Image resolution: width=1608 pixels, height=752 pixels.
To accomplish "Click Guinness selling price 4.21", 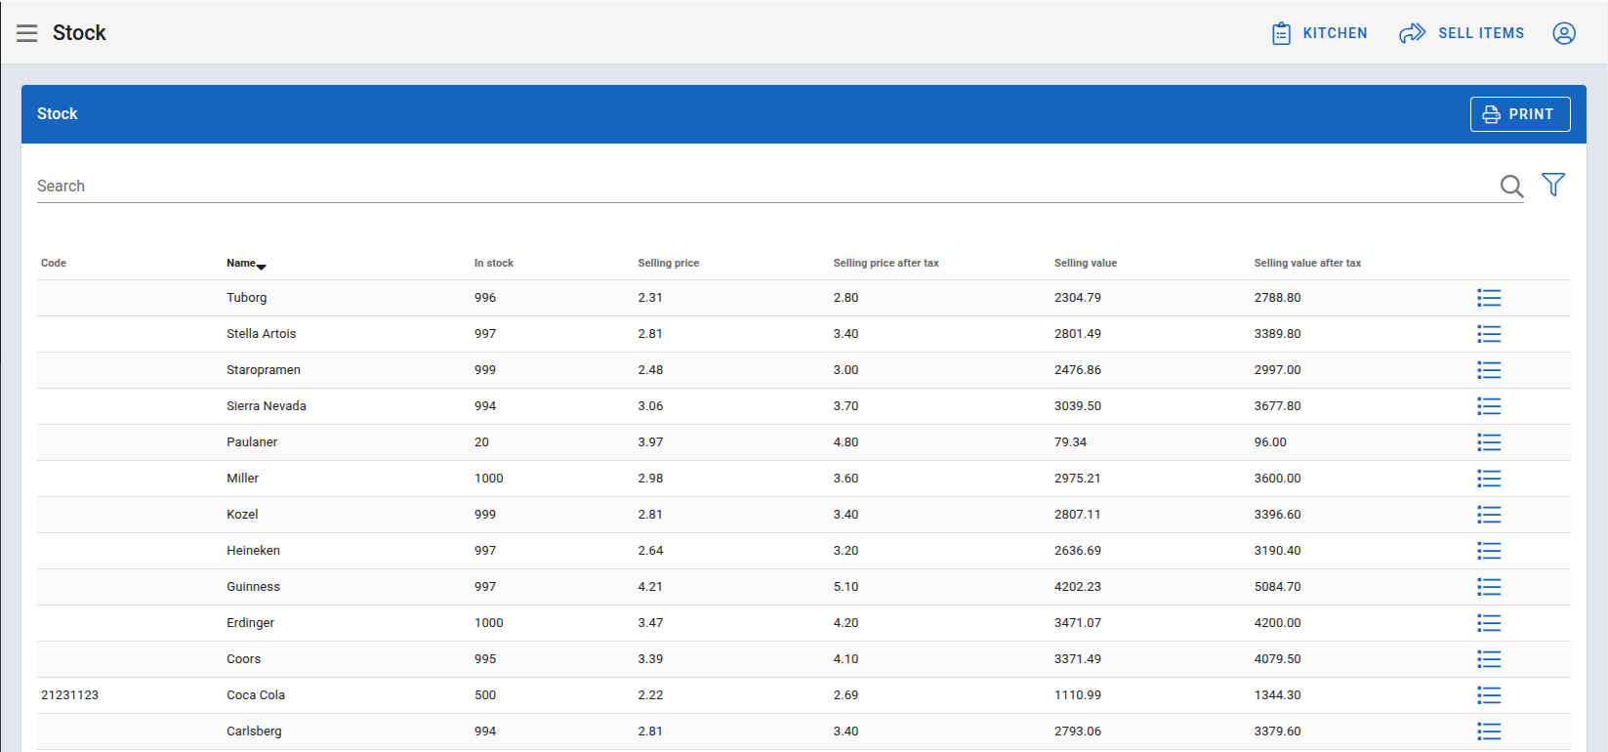I will click(650, 587).
